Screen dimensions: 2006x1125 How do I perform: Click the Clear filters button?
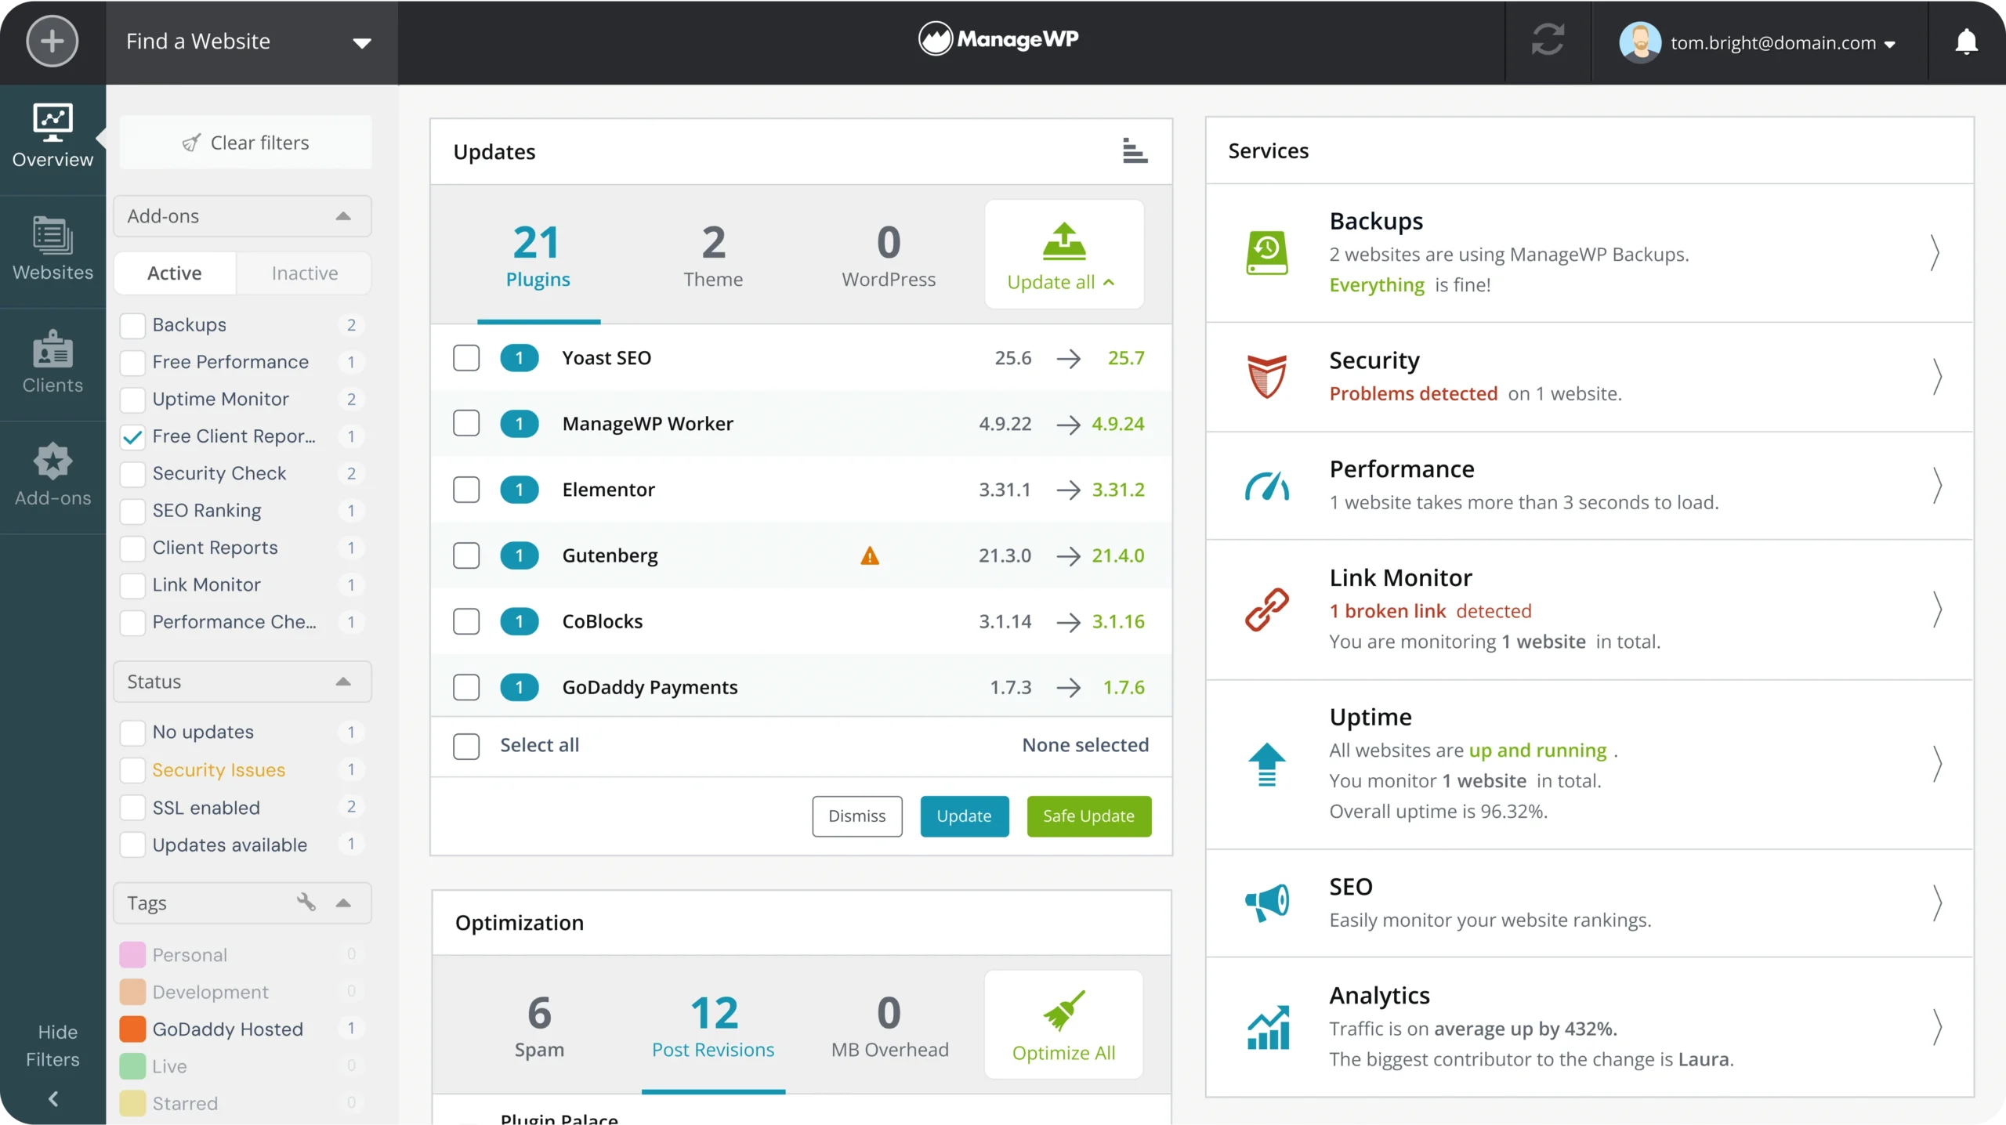(245, 143)
